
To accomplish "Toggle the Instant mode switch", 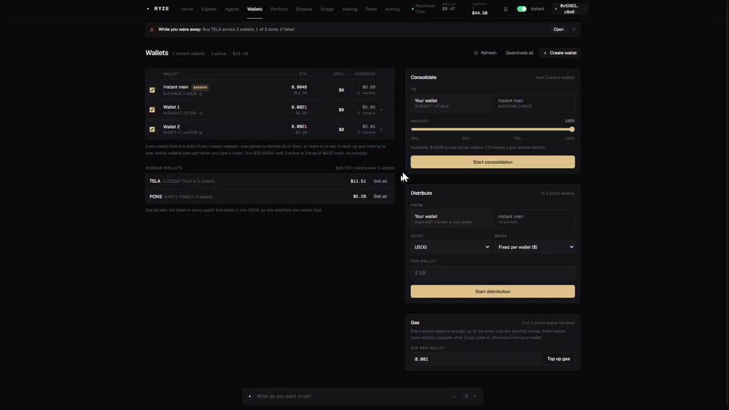I will 522,9.
